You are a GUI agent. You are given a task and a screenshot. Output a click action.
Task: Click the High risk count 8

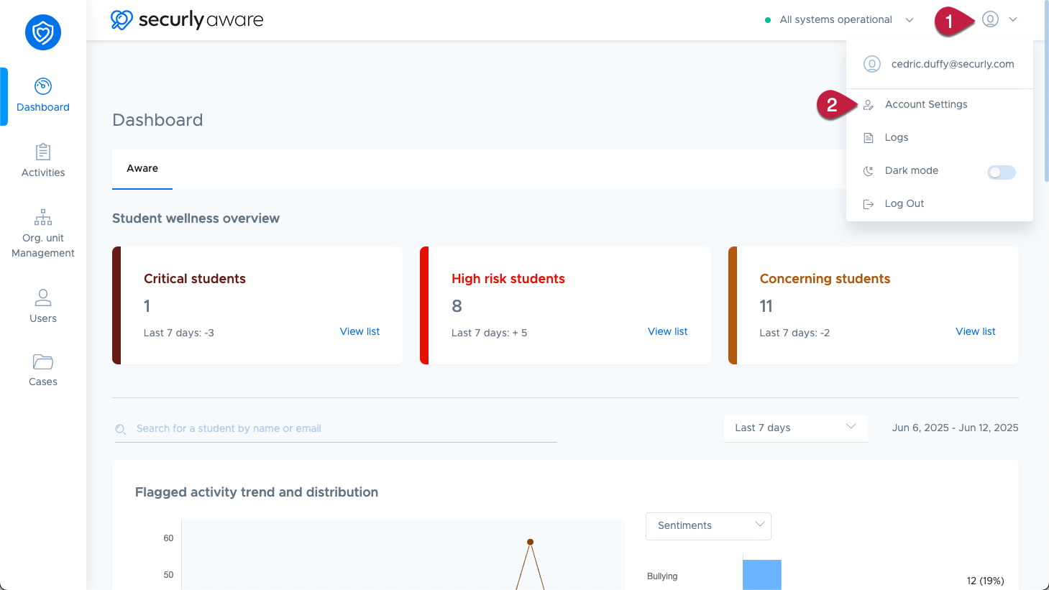coord(457,306)
